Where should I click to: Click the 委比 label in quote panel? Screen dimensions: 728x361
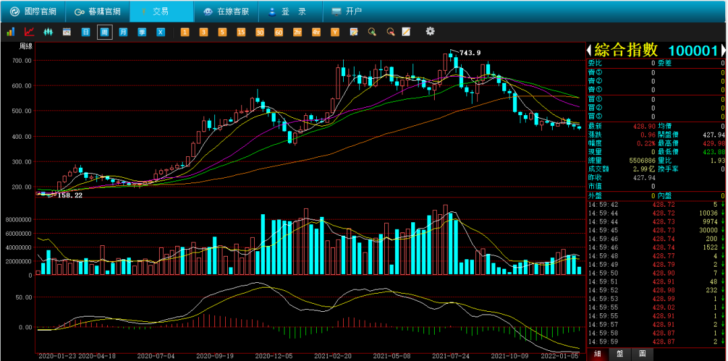[x=595, y=63]
